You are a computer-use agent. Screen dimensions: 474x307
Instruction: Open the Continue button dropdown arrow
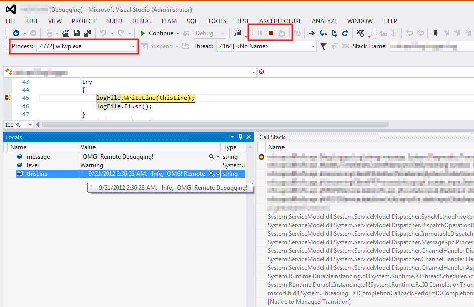tap(178, 33)
